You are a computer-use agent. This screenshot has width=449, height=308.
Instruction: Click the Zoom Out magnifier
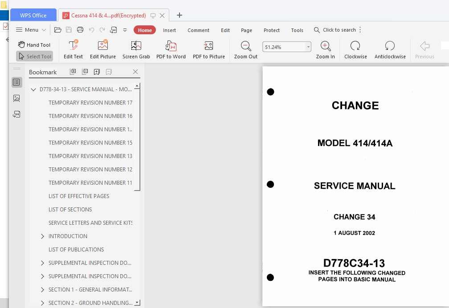246,49
